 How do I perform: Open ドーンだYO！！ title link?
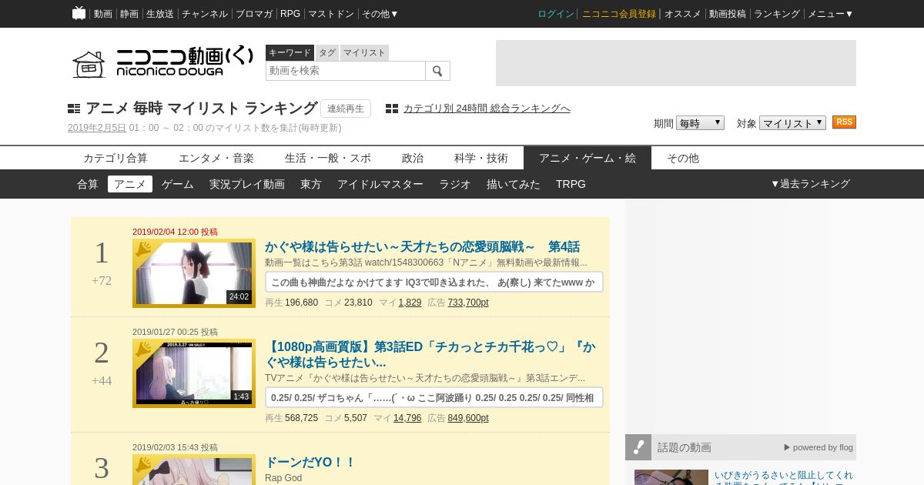pyautogui.click(x=310, y=463)
